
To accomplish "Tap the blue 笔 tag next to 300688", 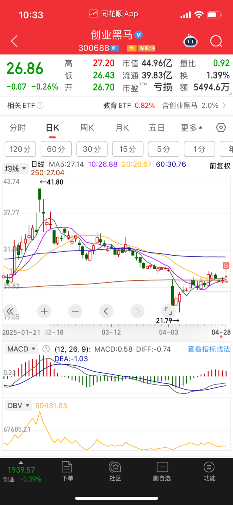I will [x=114, y=48].
